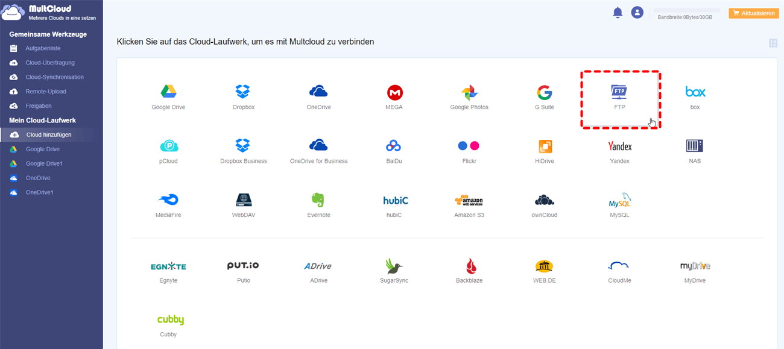Viewport: 784px width, 349px height.
Task: Open notifications bell
Action: point(618,13)
